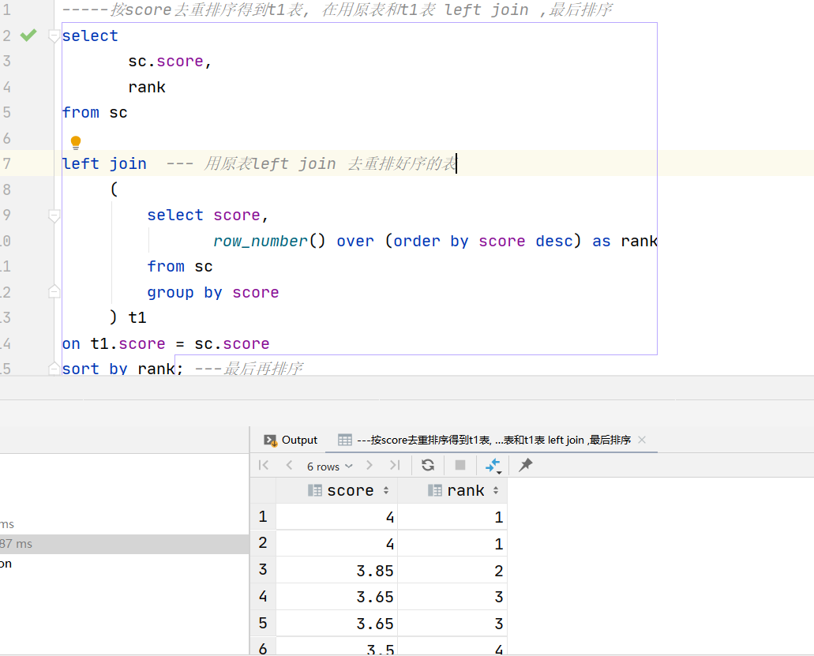Open the 6 rows page size dropdown

click(x=330, y=466)
